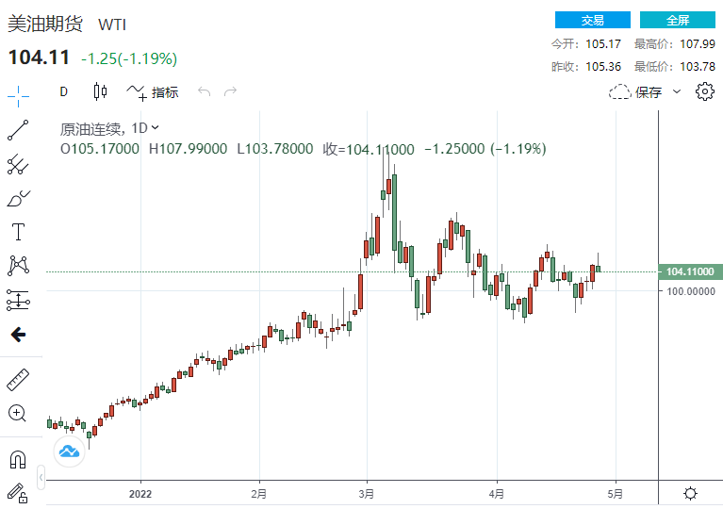This screenshot has height=509, width=723.
Task: Toggle lock all drawings pencil icon
Action: (x=18, y=492)
